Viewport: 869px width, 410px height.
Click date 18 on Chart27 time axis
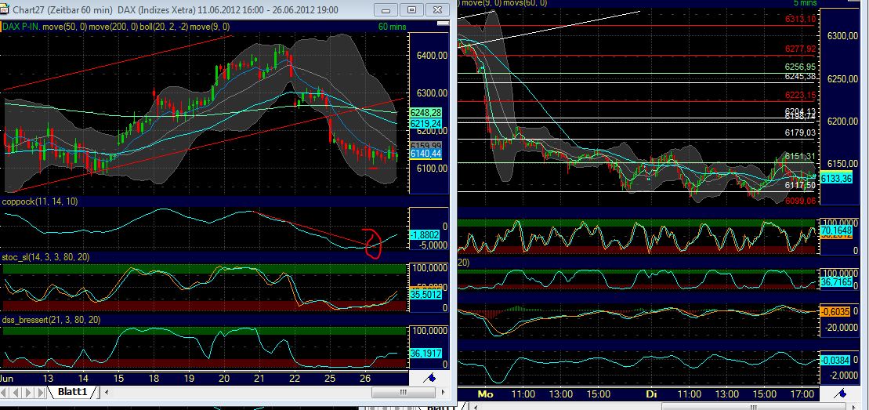pos(154,379)
